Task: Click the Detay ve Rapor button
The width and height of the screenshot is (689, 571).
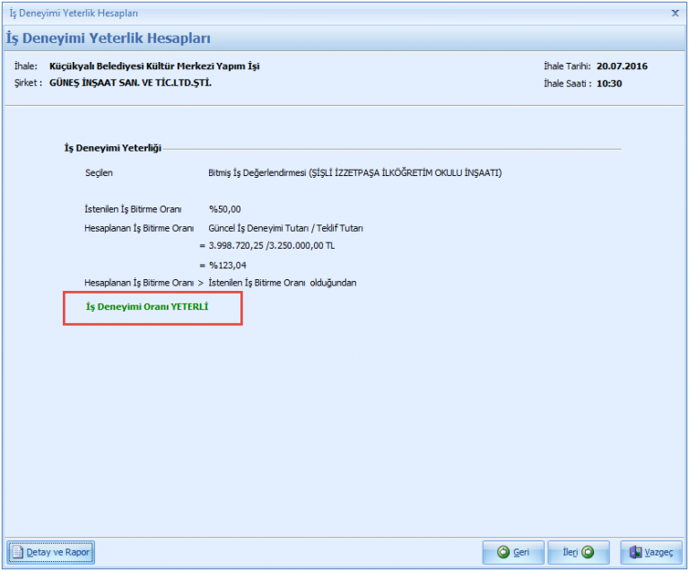Action: pos(50,552)
